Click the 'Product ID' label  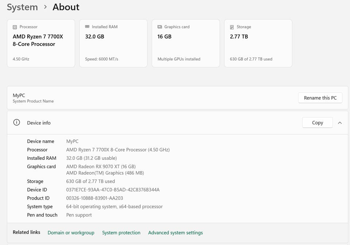pyautogui.click(x=38, y=198)
